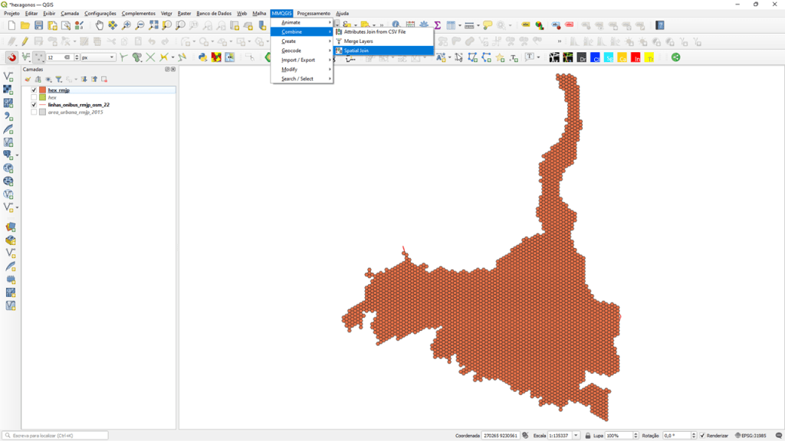Select Merge Layers menu entry
785x441 pixels.
click(x=358, y=41)
